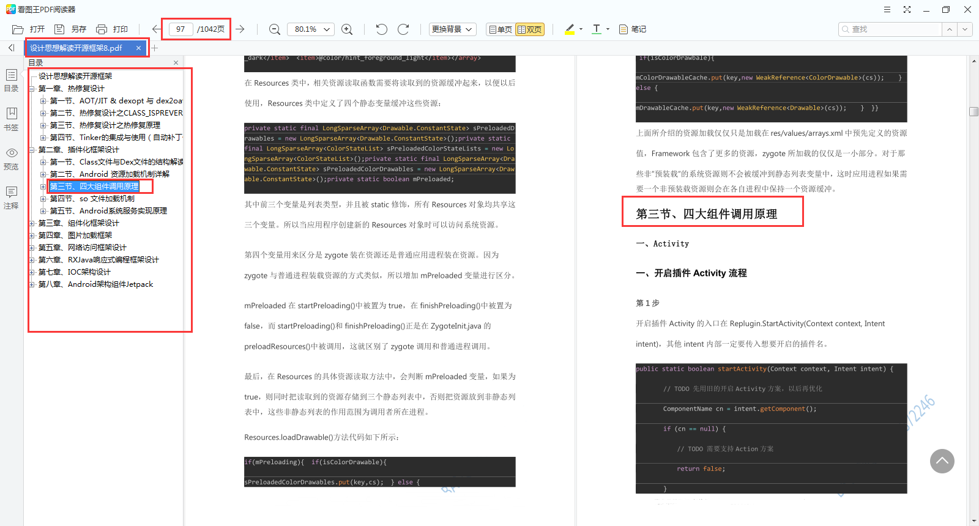Switch to 双页 double-page view
This screenshot has height=526, width=979.
tap(530, 29)
